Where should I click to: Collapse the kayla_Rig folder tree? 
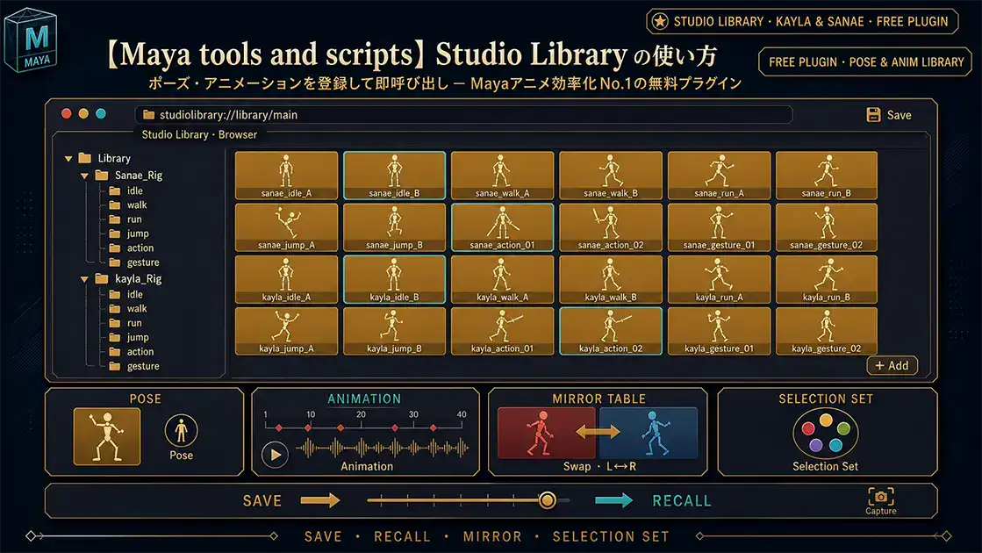click(84, 279)
